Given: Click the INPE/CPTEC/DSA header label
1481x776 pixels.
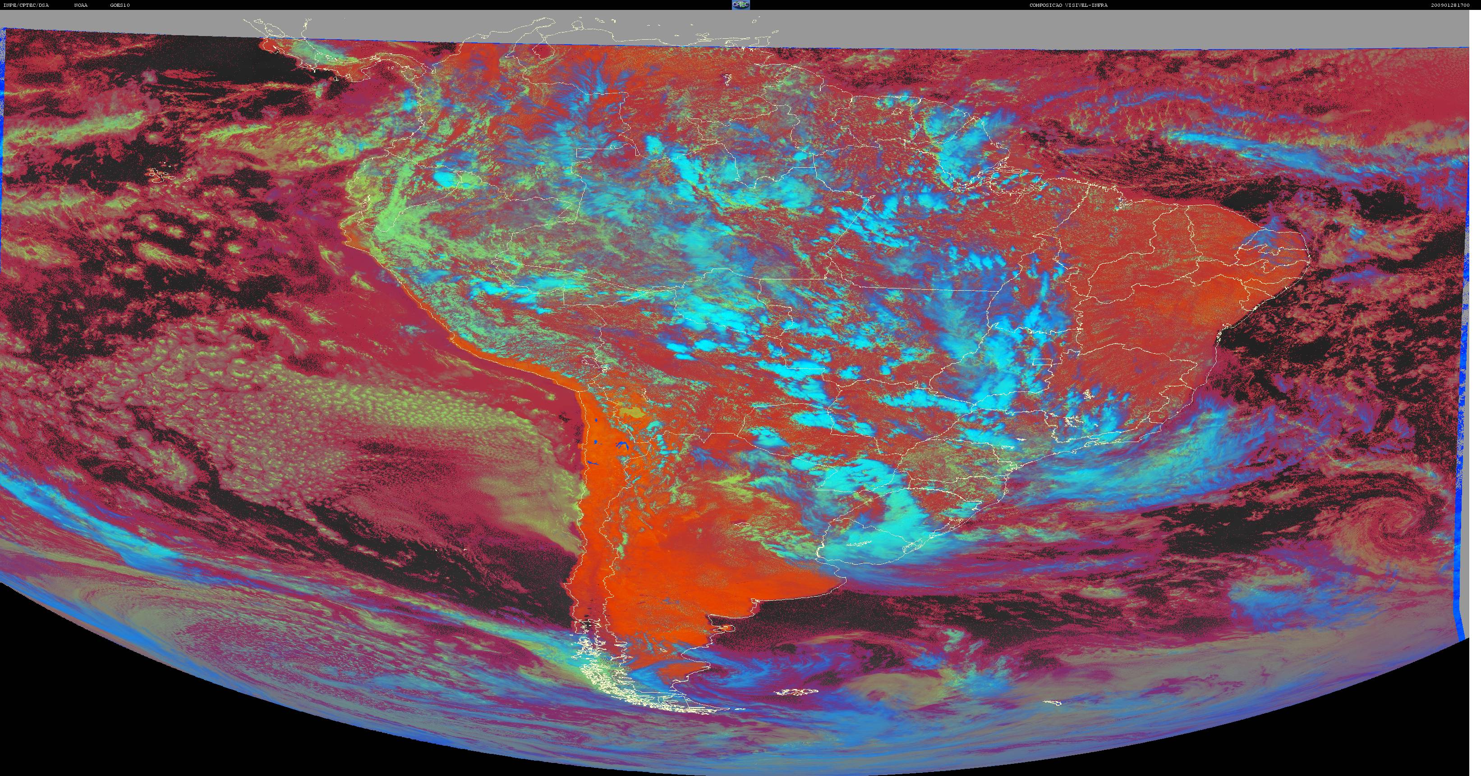Looking at the screenshot, I should pyautogui.click(x=26, y=5).
